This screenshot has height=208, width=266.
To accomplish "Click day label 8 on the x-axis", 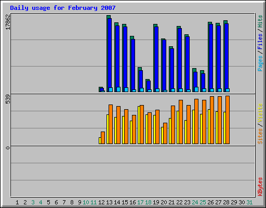I will [x=72, y=202].
